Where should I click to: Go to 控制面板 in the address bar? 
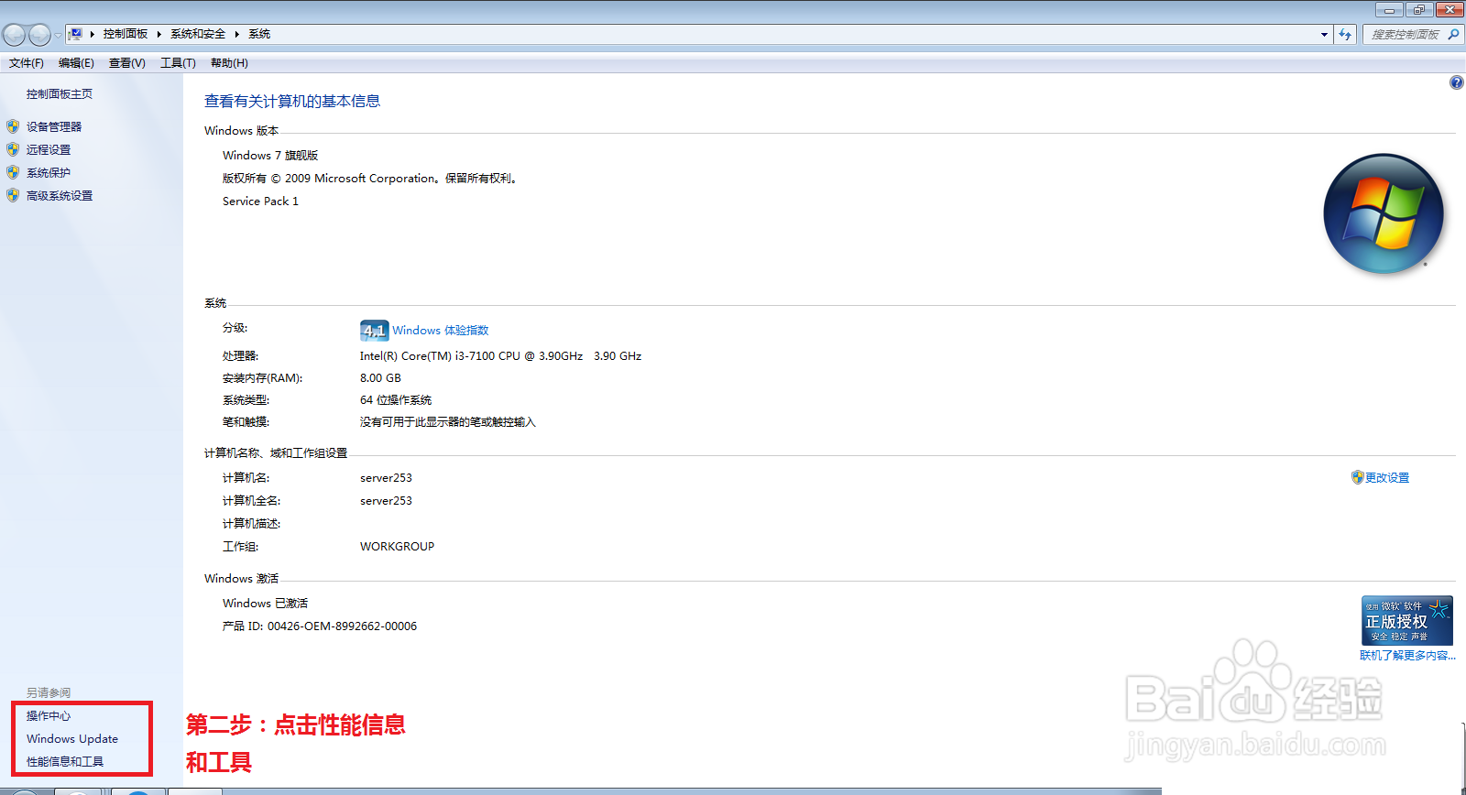point(126,34)
